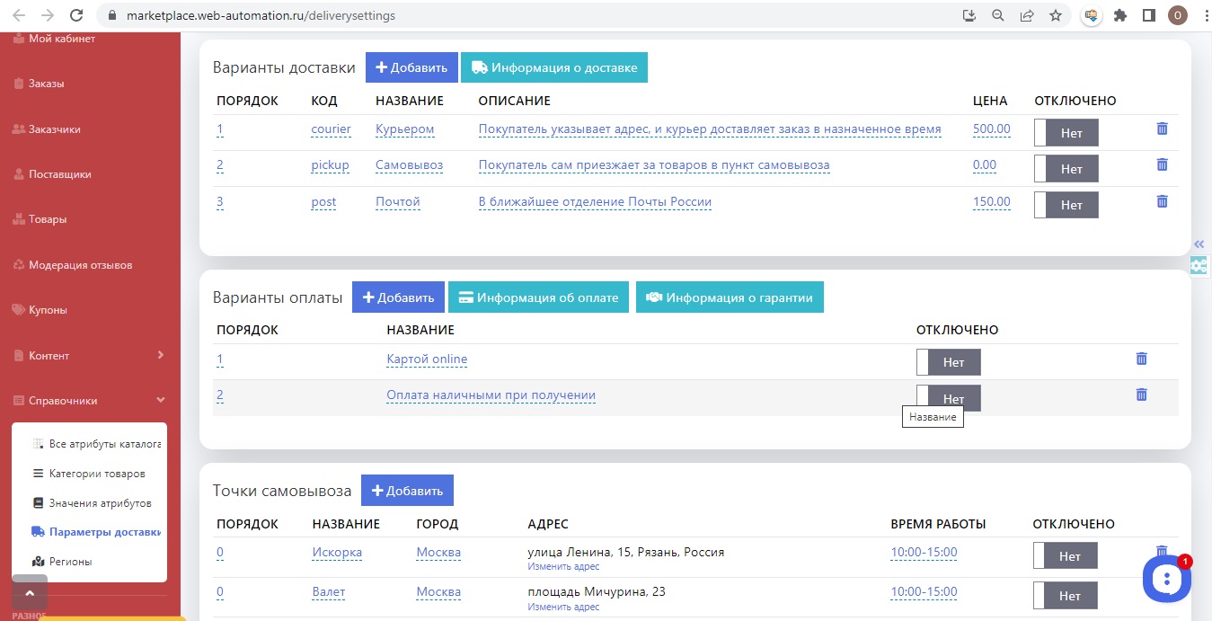Click Информация о доставке button
1212x621 pixels.
(x=553, y=67)
